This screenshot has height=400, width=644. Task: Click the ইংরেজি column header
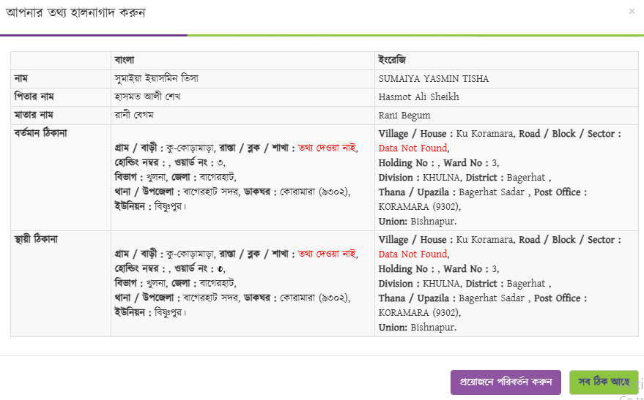pyautogui.click(x=392, y=60)
